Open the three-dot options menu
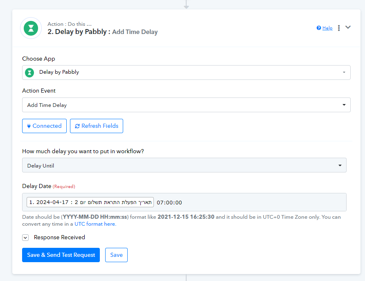The image size is (365, 281). (339, 28)
